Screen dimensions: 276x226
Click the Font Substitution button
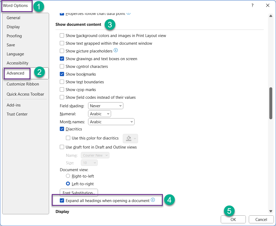point(79,192)
